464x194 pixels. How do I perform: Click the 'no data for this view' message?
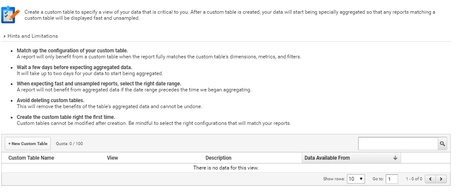(x=226, y=168)
